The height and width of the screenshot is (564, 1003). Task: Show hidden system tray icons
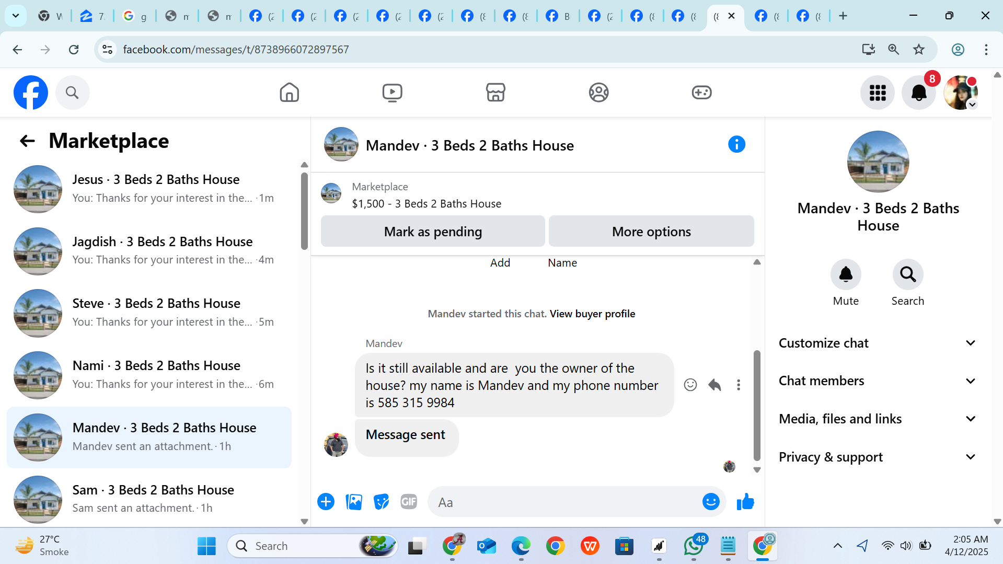[x=837, y=546]
